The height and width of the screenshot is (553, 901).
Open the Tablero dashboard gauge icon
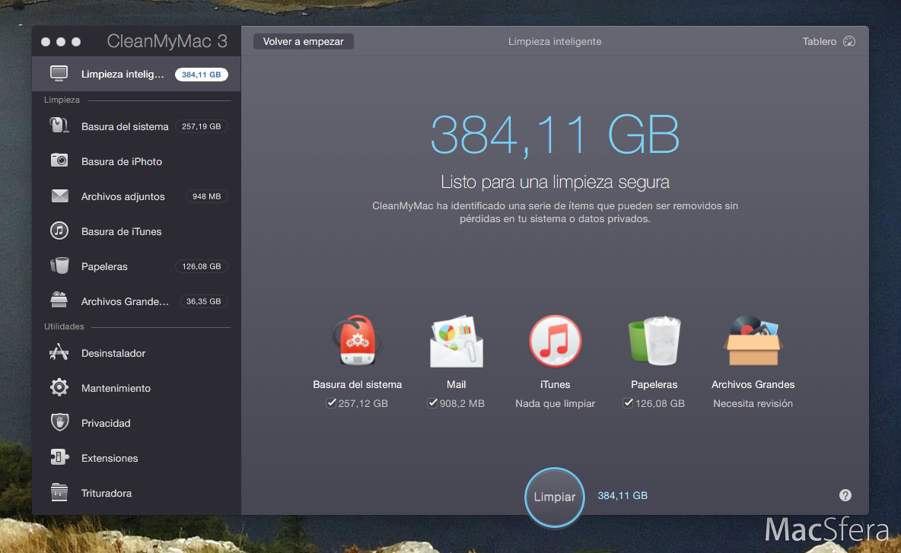[849, 42]
